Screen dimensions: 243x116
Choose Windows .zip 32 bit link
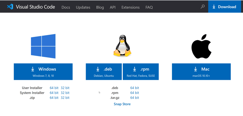click(65, 98)
